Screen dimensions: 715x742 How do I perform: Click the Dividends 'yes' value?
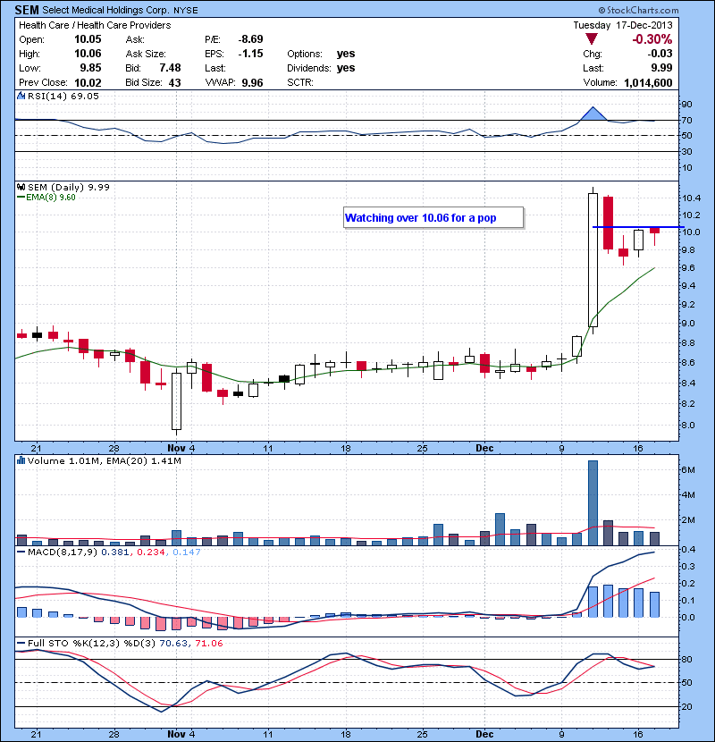pyautogui.click(x=346, y=68)
